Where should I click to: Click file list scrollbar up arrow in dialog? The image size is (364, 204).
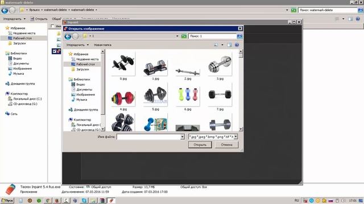[241, 52]
